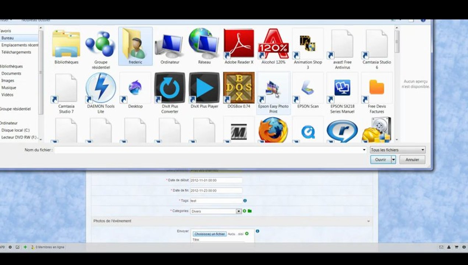Select the Adobe Reader X shortcut
The height and width of the screenshot is (265, 468).
[239, 47]
